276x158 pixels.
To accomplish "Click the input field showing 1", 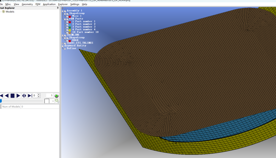I will coord(50,96).
